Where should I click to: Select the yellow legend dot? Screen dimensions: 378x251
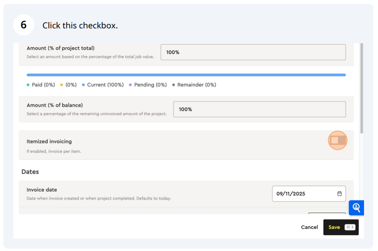coord(62,85)
